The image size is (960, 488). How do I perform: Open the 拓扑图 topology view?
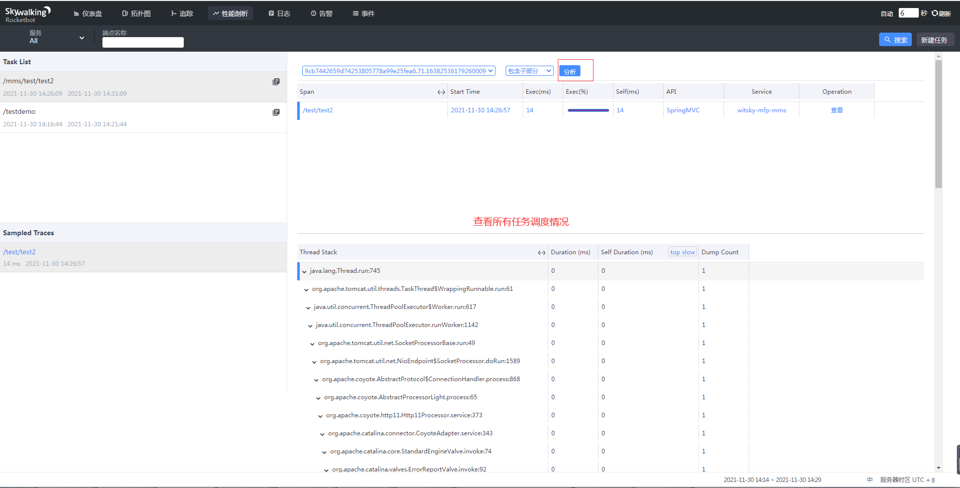pos(136,14)
